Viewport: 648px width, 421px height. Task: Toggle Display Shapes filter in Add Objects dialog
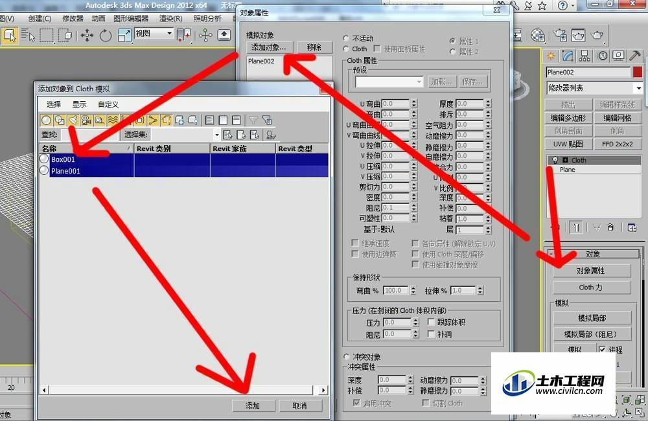60,120
